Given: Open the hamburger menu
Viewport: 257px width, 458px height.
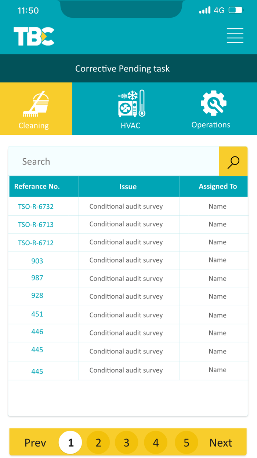Looking at the screenshot, I should pyautogui.click(x=235, y=36).
